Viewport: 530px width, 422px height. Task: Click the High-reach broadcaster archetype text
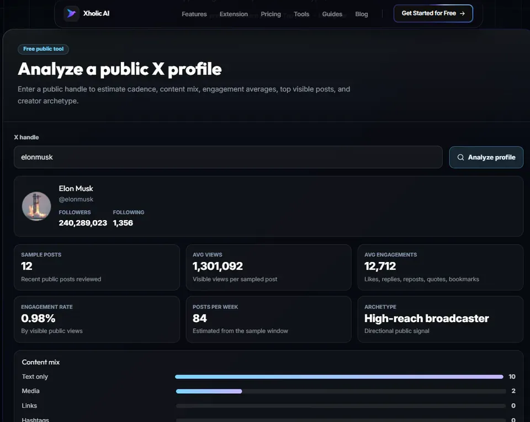[x=427, y=318]
